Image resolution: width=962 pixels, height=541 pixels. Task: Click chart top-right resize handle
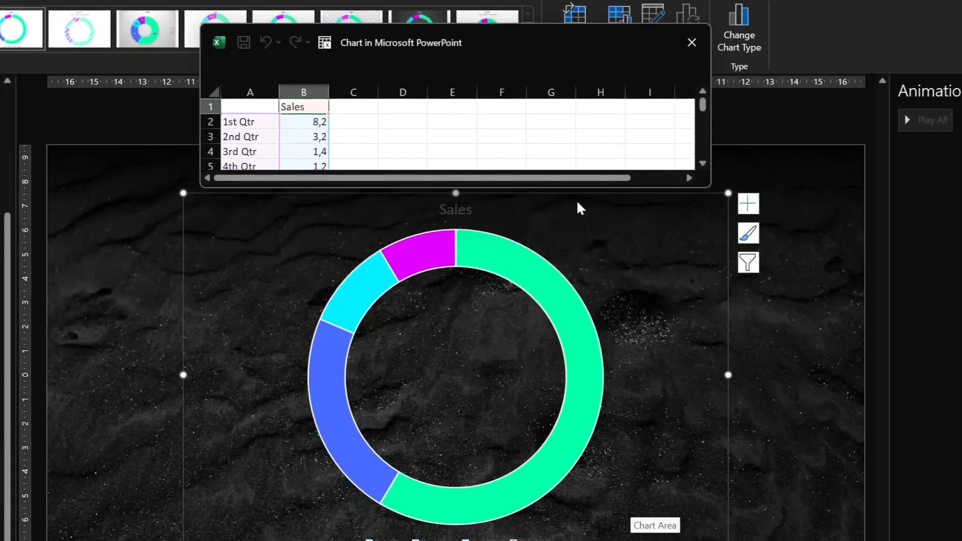click(728, 193)
